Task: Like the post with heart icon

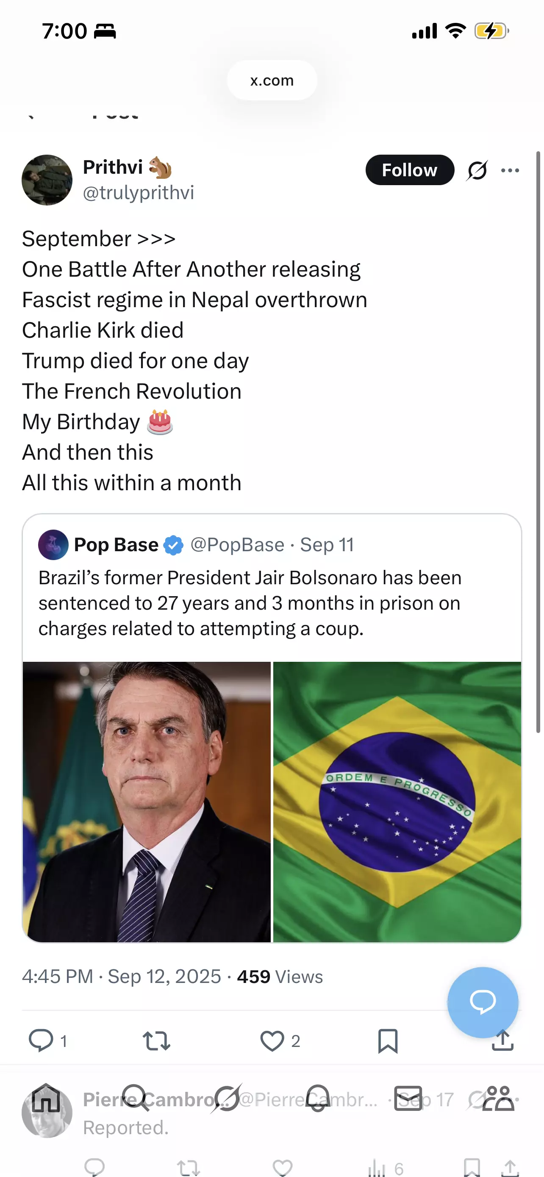Action: click(272, 1041)
